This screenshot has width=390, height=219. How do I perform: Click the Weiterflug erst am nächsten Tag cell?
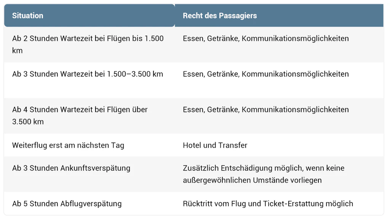point(90,145)
